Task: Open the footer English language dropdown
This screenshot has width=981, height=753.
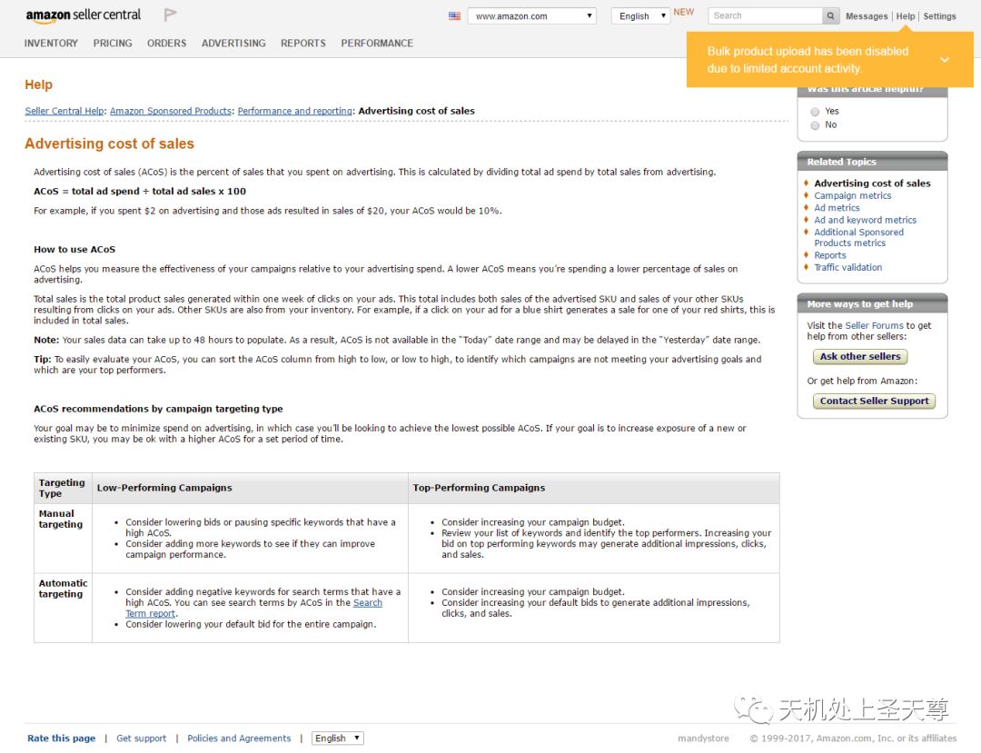Action: (x=337, y=738)
